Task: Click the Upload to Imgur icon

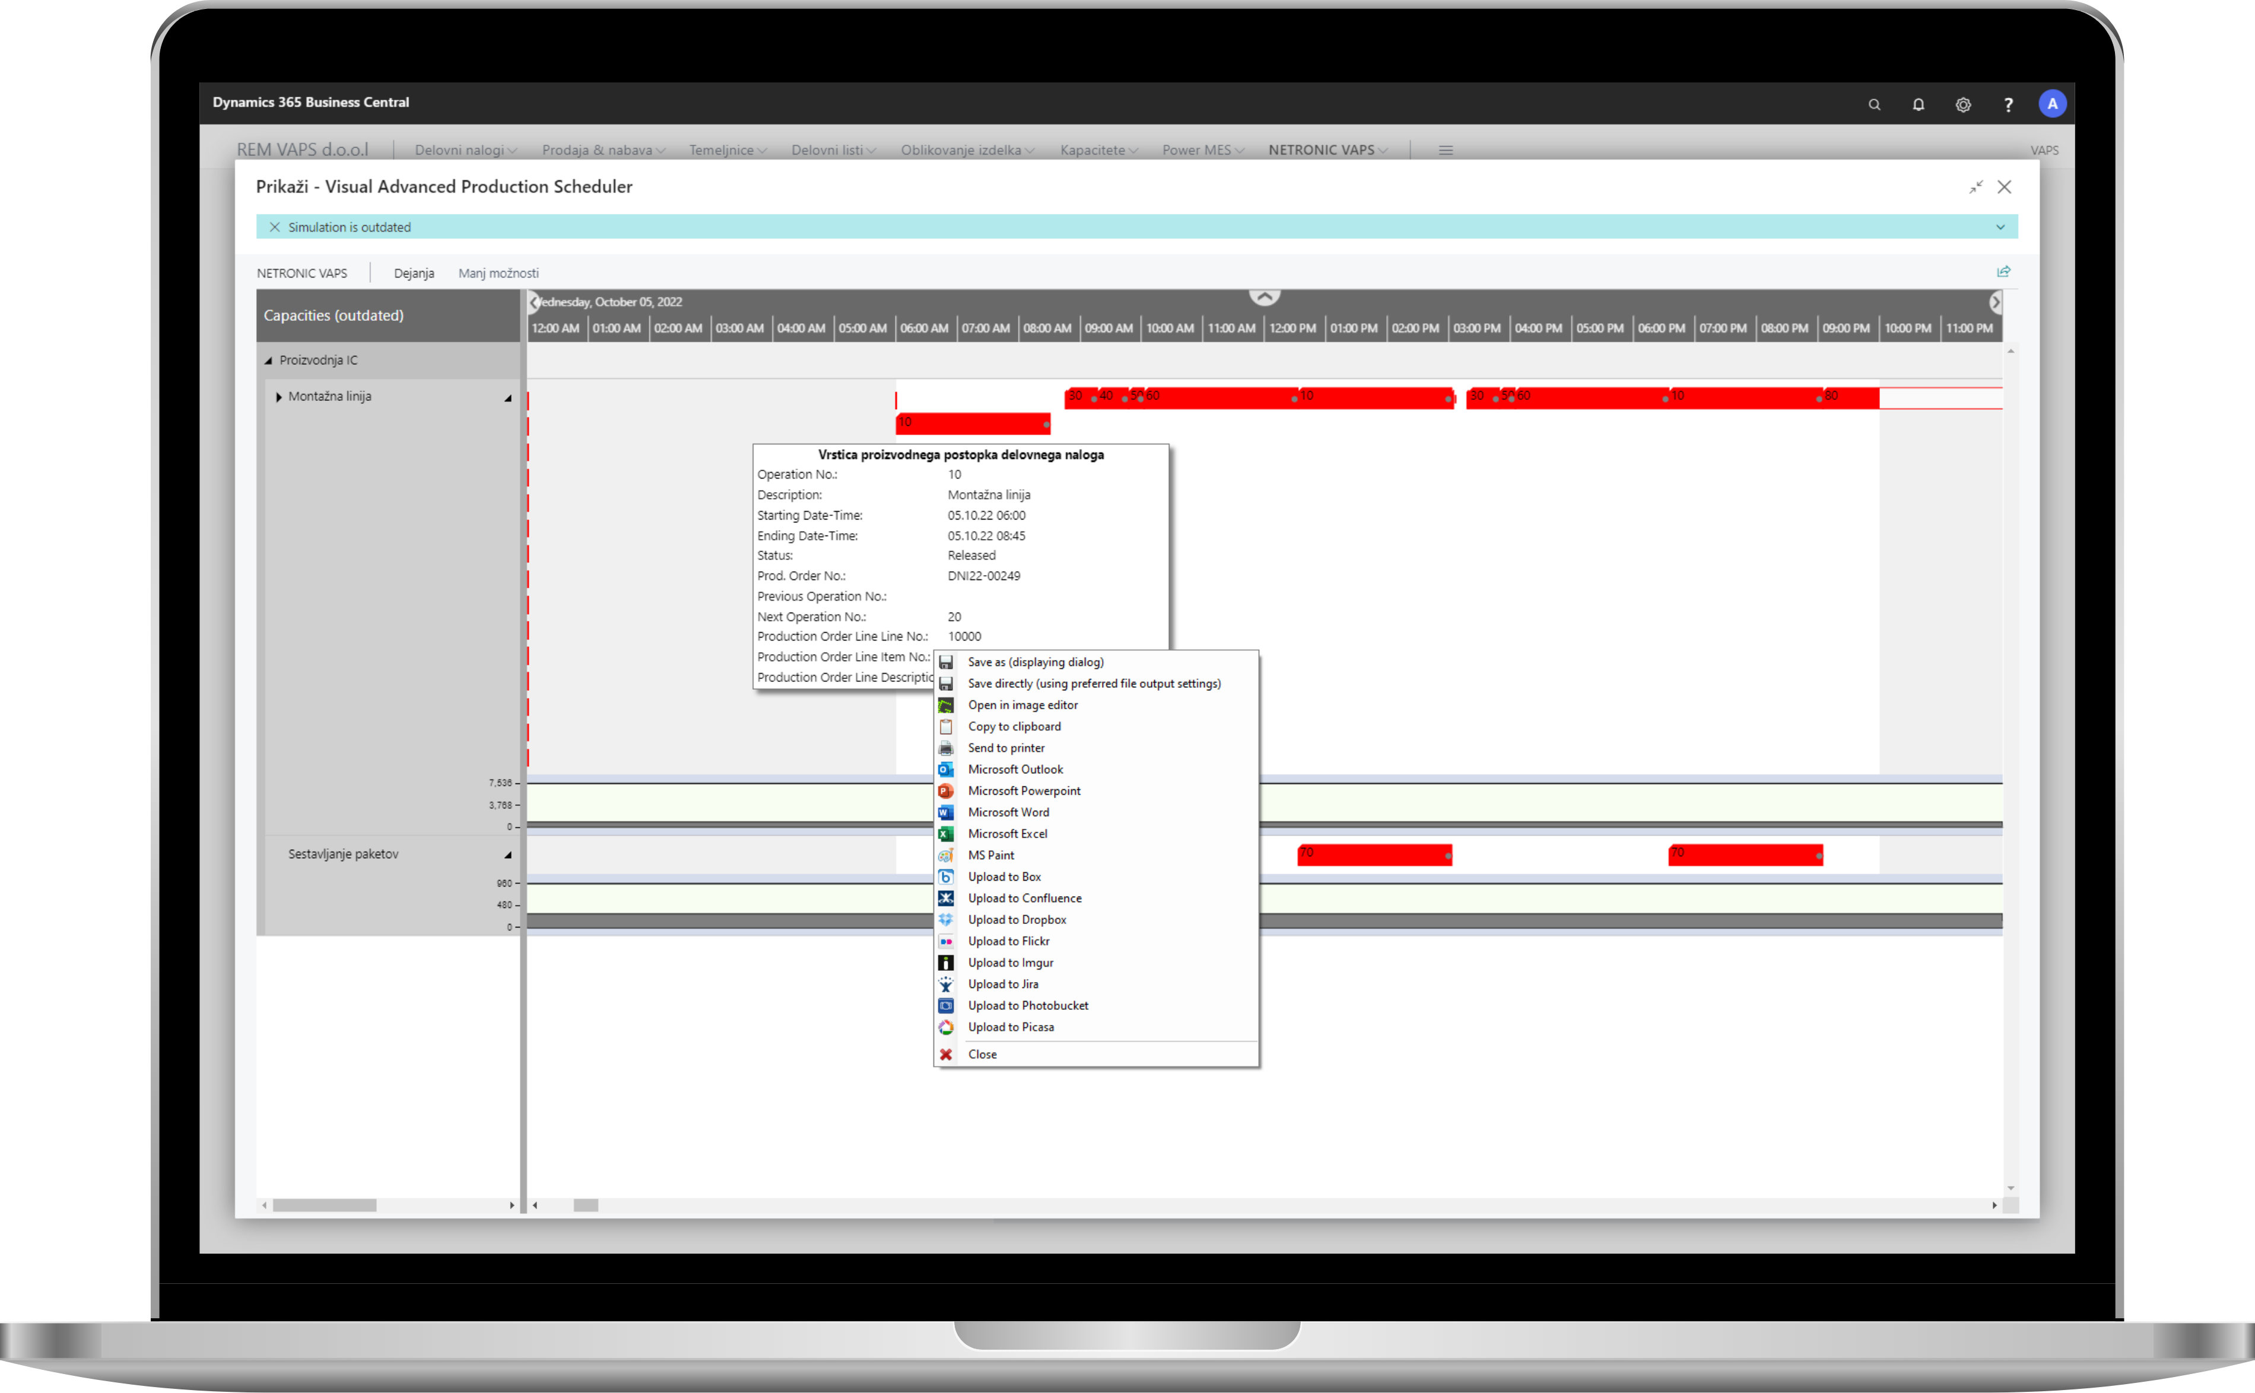Action: [946, 962]
